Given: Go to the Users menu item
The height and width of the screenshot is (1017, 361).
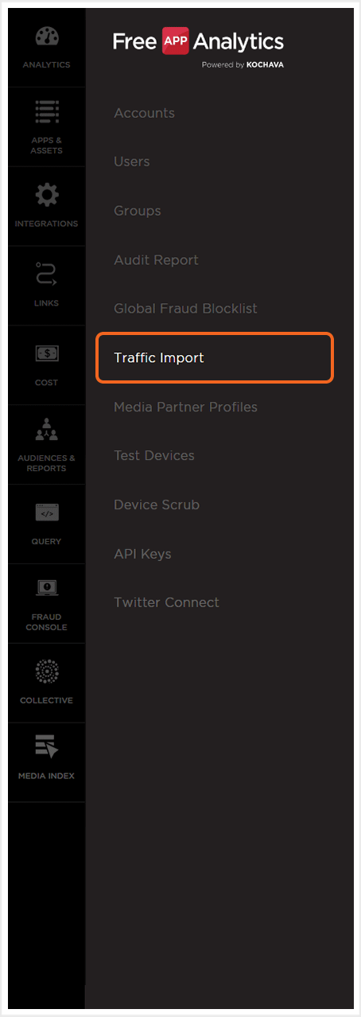Looking at the screenshot, I should (x=132, y=162).
